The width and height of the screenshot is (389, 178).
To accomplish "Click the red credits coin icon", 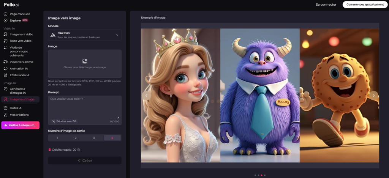I will pyautogui.click(x=50, y=150).
